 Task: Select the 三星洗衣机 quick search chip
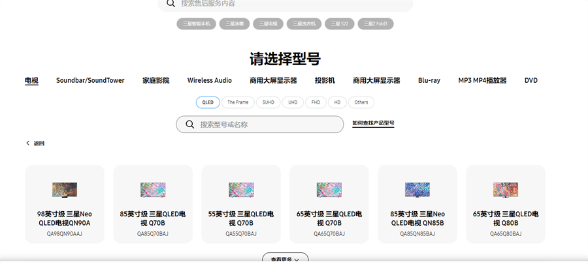304,24
